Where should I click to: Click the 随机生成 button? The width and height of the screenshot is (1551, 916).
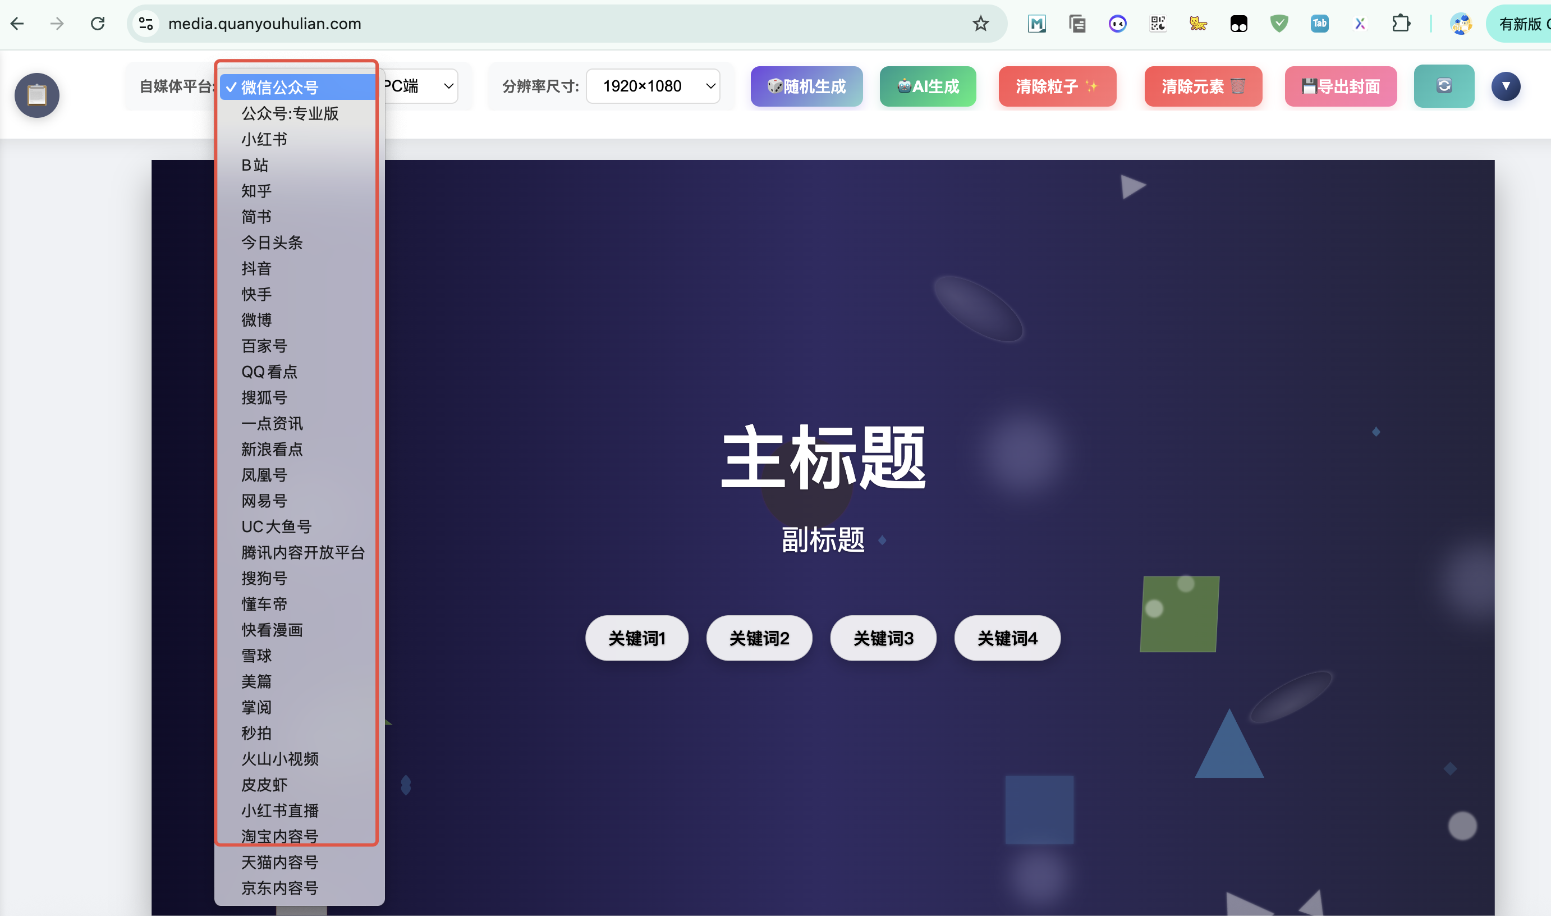point(806,86)
